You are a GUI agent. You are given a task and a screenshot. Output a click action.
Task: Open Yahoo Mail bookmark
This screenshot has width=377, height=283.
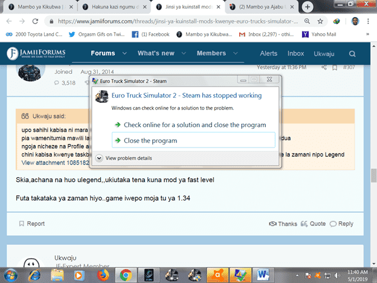tap(319, 34)
